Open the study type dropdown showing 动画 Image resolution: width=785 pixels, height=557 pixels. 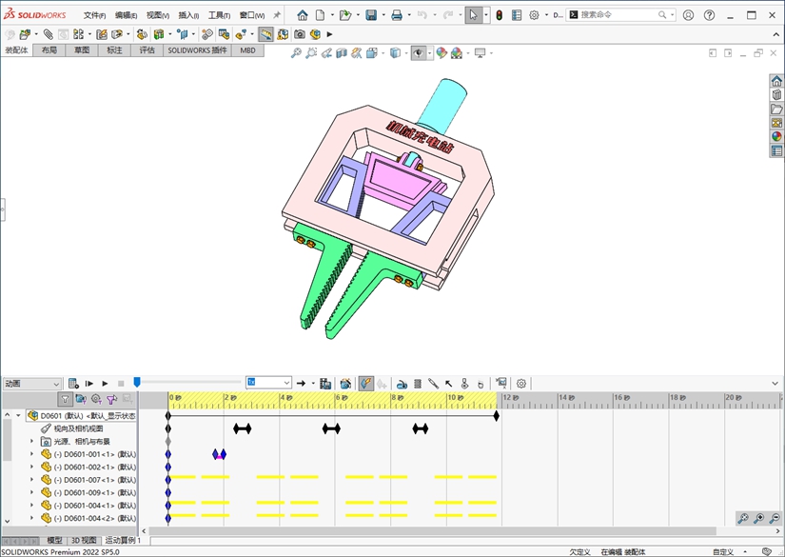coord(32,383)
